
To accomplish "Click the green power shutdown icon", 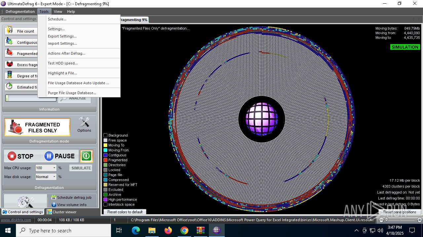I will (86, 156).
